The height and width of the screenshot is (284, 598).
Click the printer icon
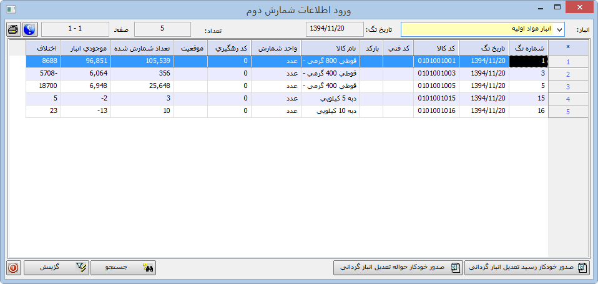pos(13,29)
